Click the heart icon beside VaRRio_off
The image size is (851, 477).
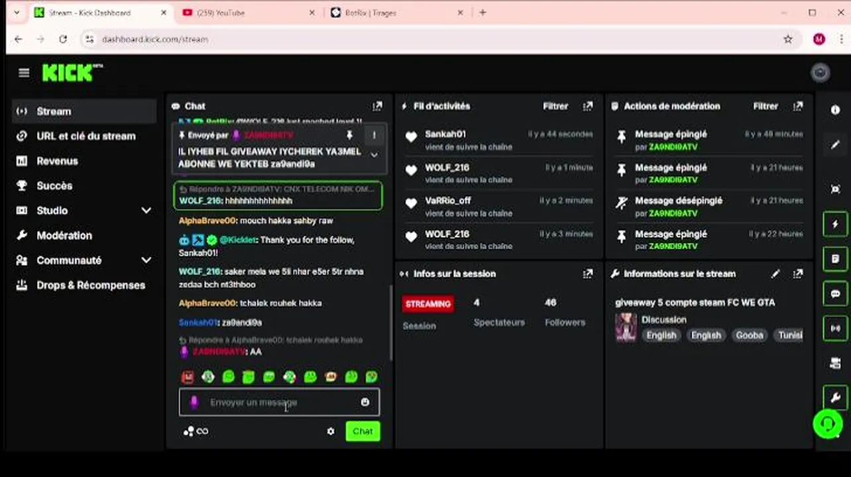pos(412,203)
